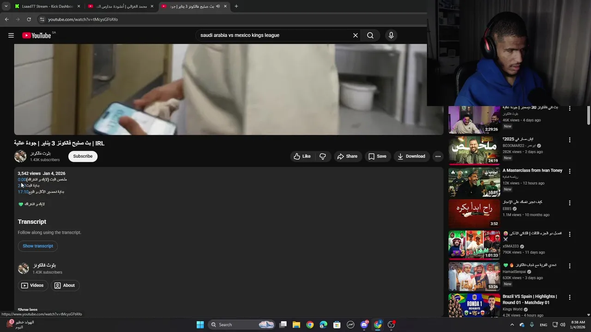Viewport: 591px width, 332px height.
Task: Collapse description with Show less
Action: point(28,310)
